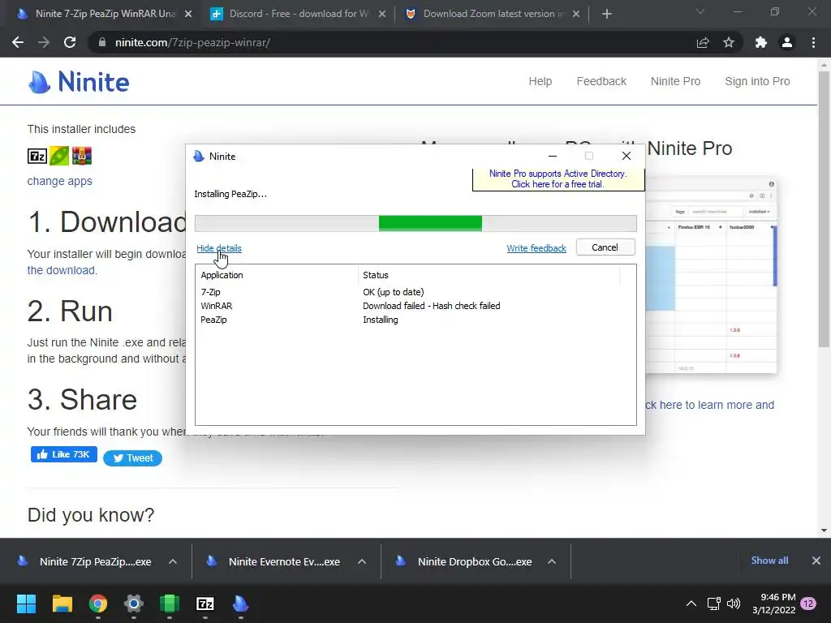This screenshot has width=831, height=623.
Task: Open Ninite Pro in the header
Action: (675, 82)
